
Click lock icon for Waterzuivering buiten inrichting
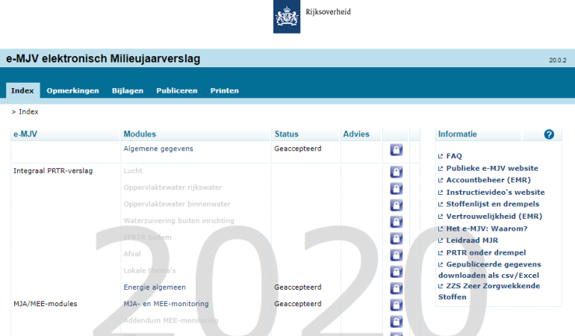(396, 222)
